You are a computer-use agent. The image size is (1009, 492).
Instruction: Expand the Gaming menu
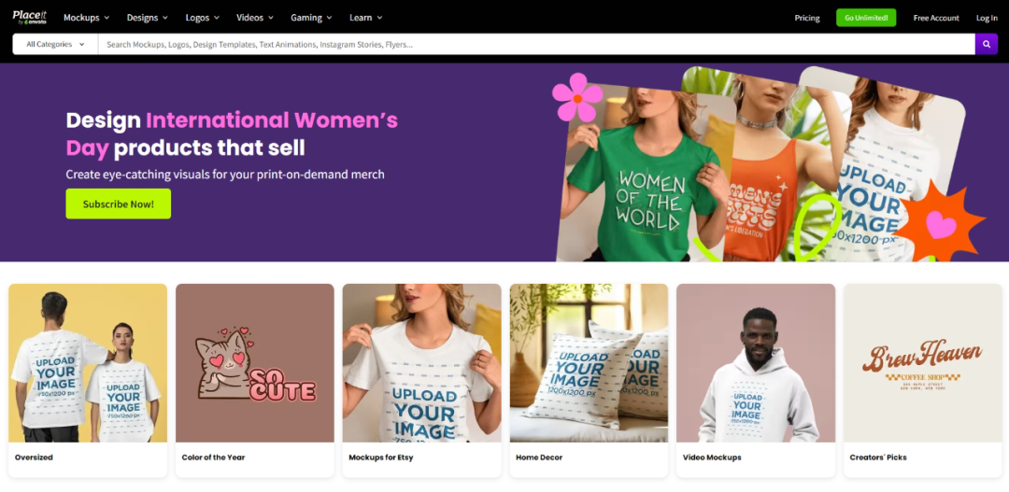click(311, 18)
